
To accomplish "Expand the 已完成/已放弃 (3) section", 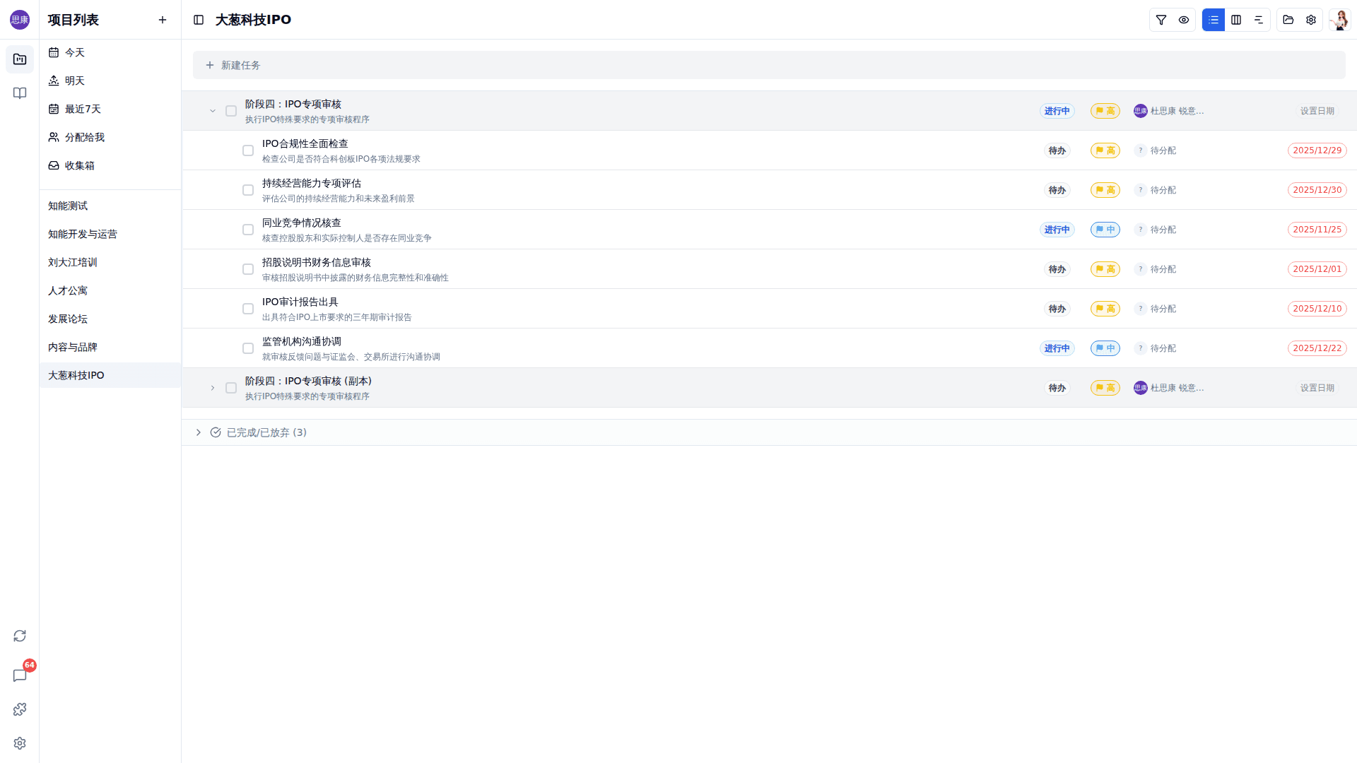I will [x=199, y=432].
